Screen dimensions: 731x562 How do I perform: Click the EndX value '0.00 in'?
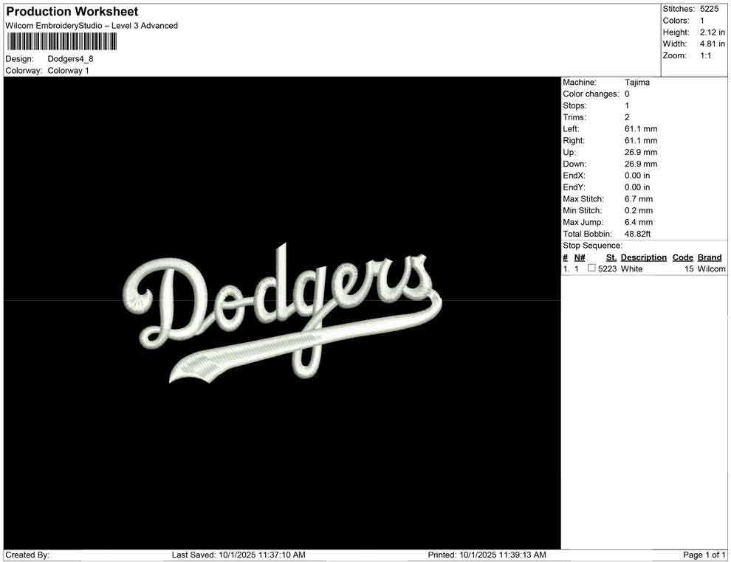pyautogui.click(x=636, y=176)
